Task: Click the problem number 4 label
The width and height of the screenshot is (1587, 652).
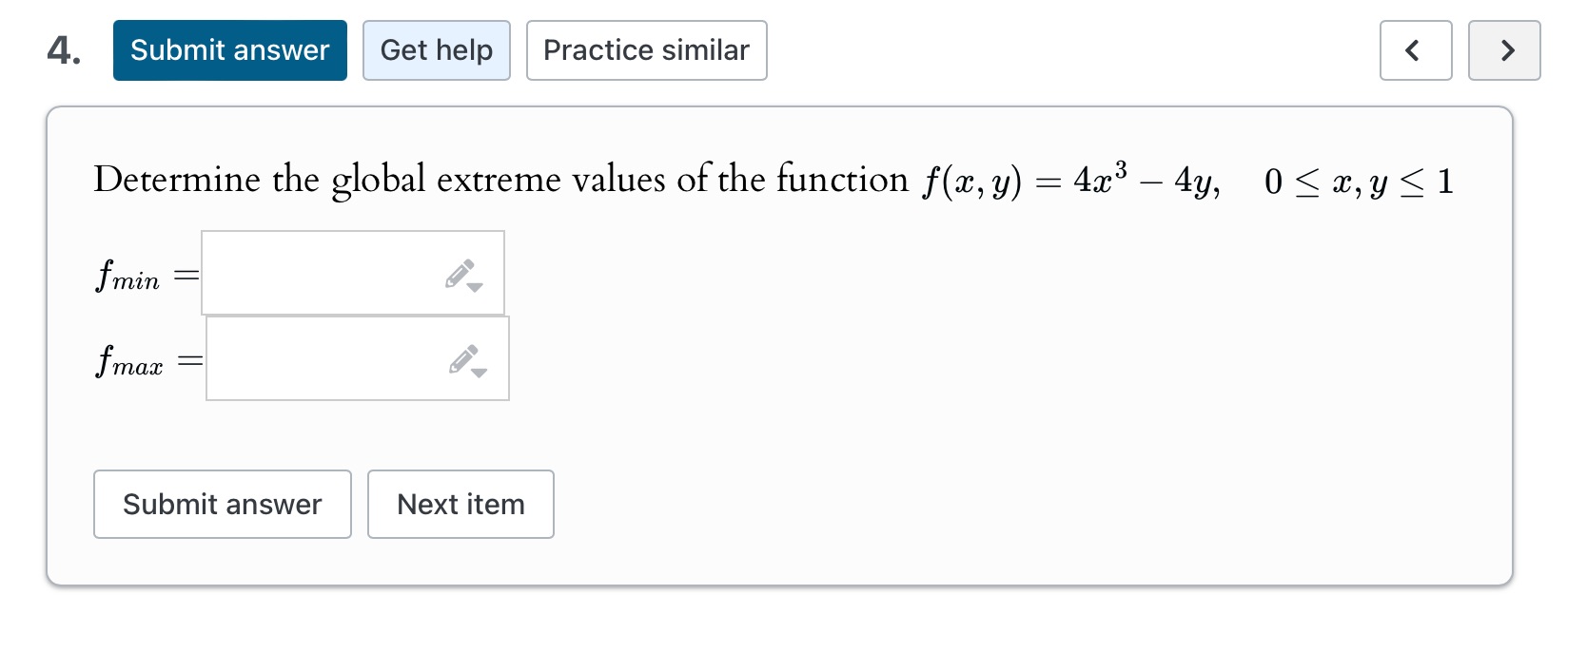Action: coord(63,50)
